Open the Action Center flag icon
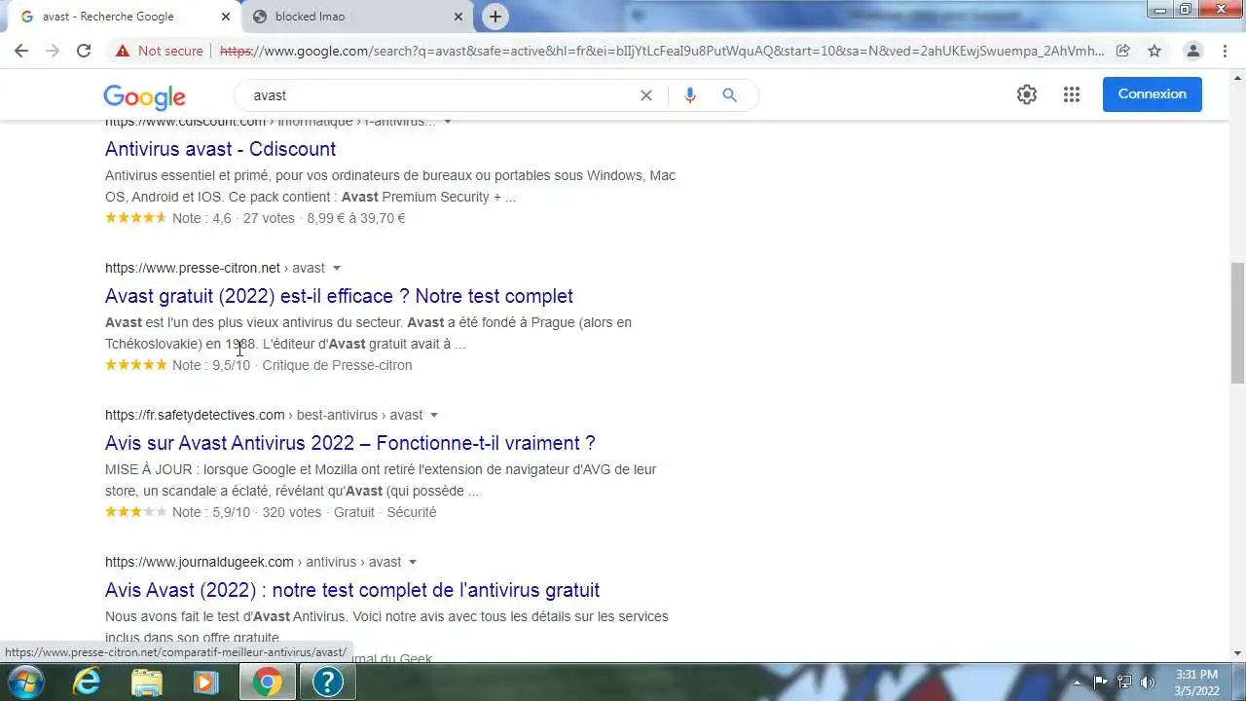The image size is (1246, 701). [1101, 682]
